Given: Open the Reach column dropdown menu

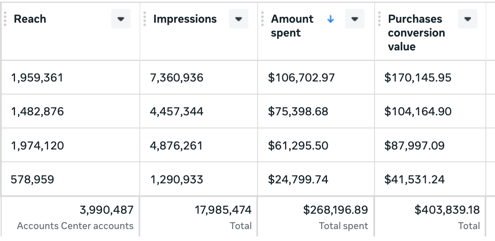Looking at the screenshot, I should point(121,19).
